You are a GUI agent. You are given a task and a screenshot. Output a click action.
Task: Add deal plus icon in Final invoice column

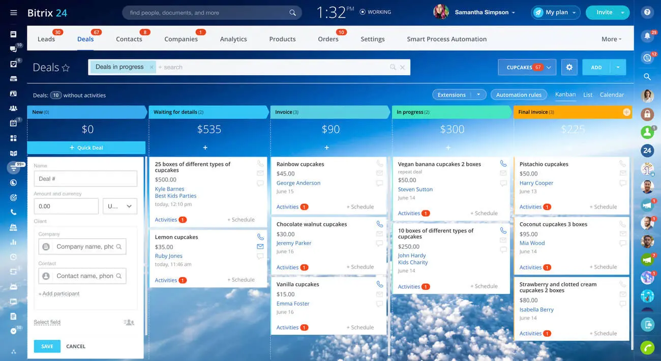click(x=626, y=112)
